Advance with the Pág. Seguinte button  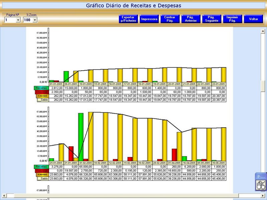click(211, 19)
